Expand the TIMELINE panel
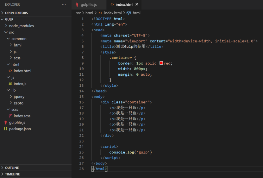The image size is (263, 178). (x=36, y=174)
